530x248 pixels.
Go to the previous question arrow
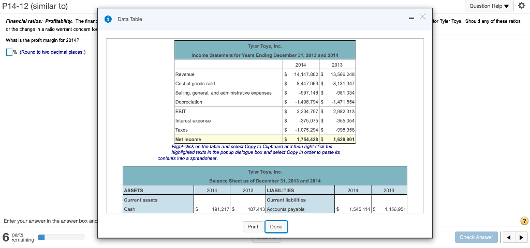(508, 237)
